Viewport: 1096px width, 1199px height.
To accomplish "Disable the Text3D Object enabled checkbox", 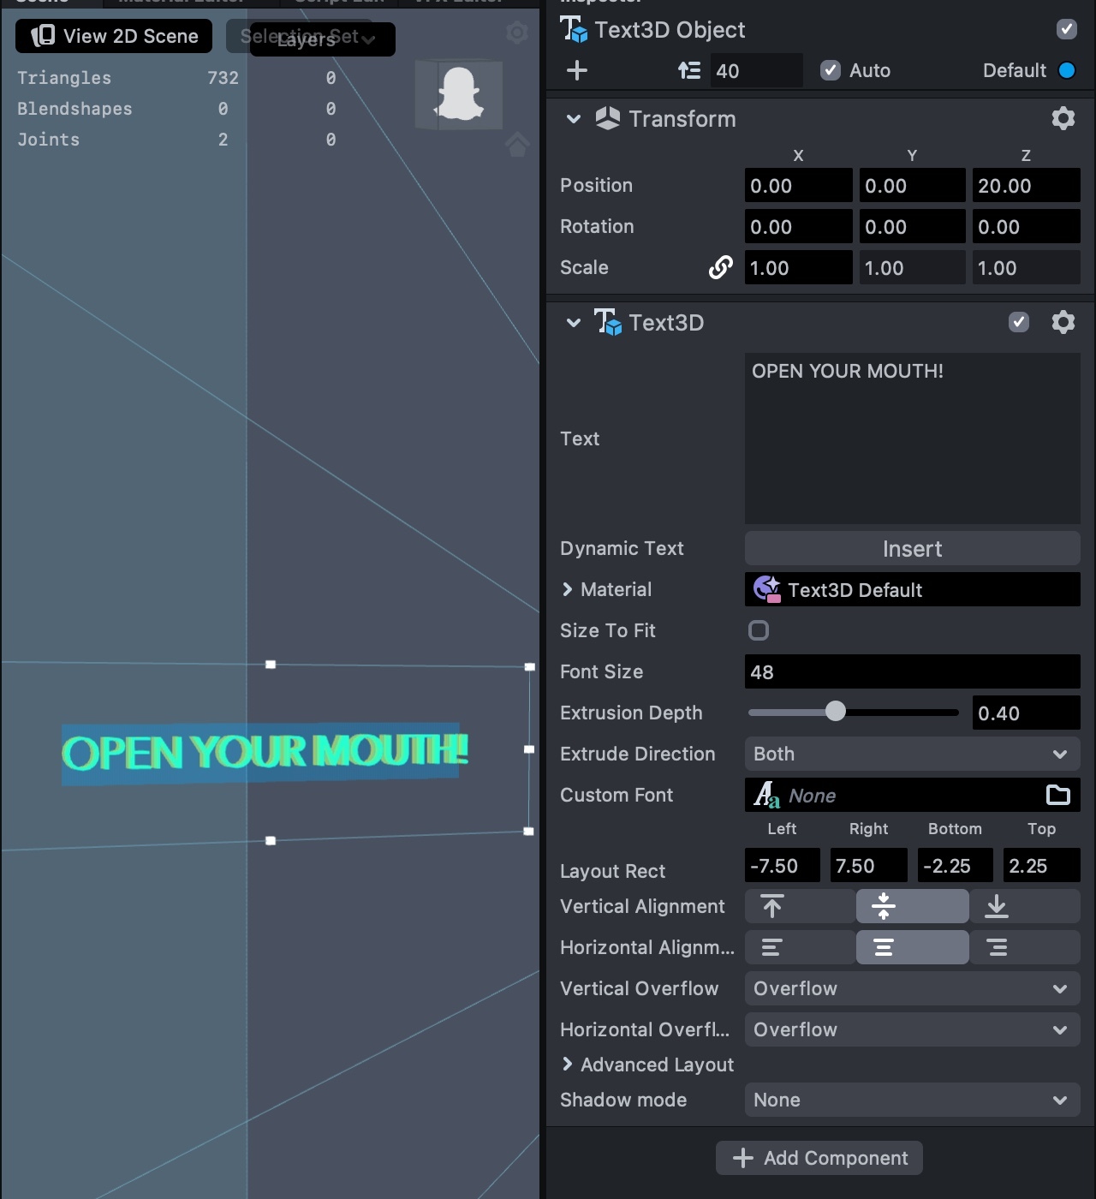I will 1066,29.
